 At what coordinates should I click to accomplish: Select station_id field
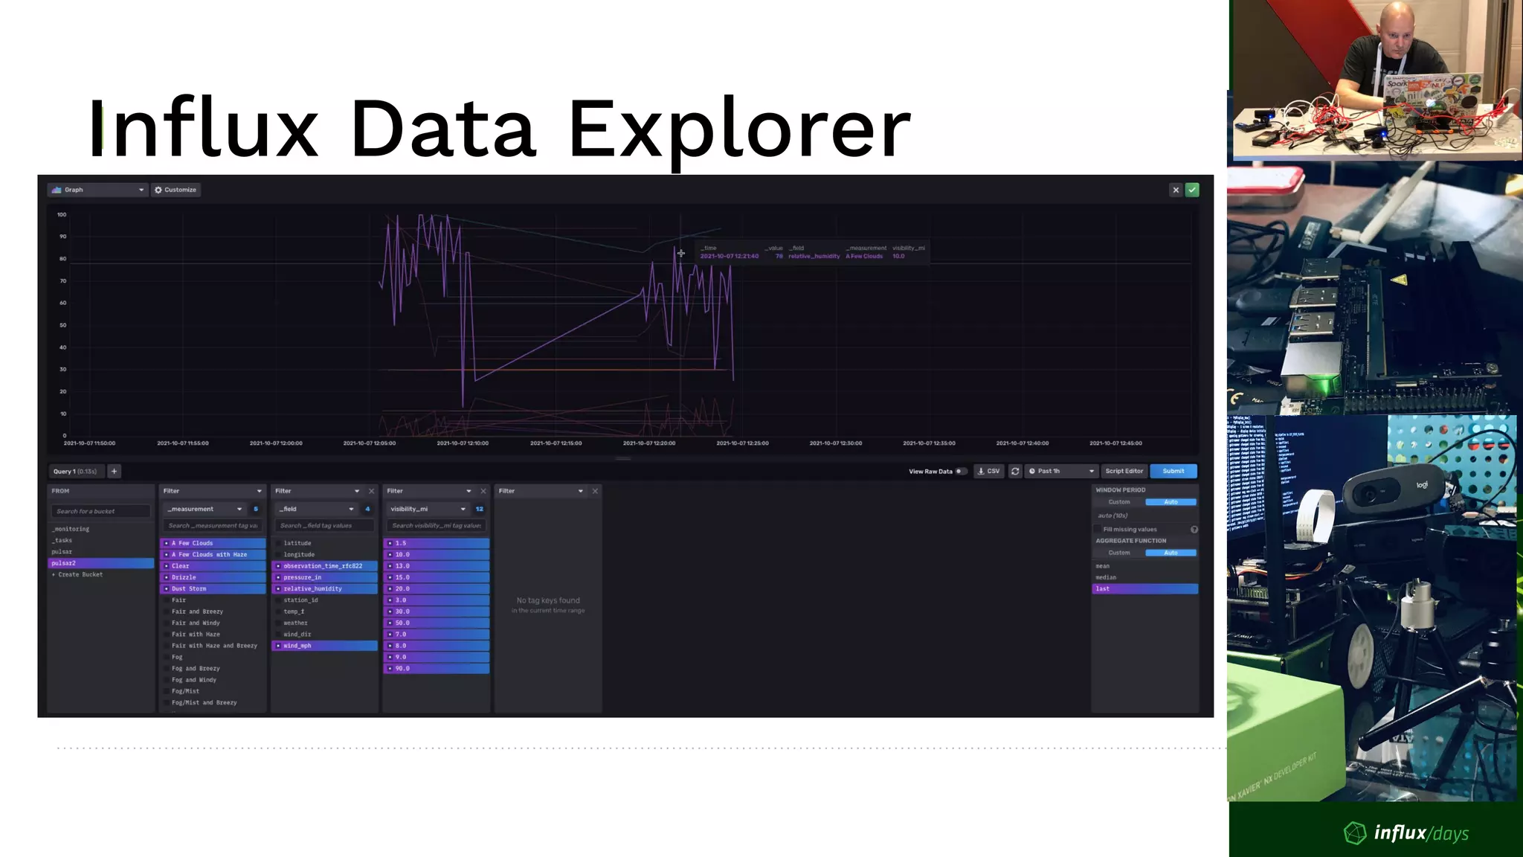point(325,600)
